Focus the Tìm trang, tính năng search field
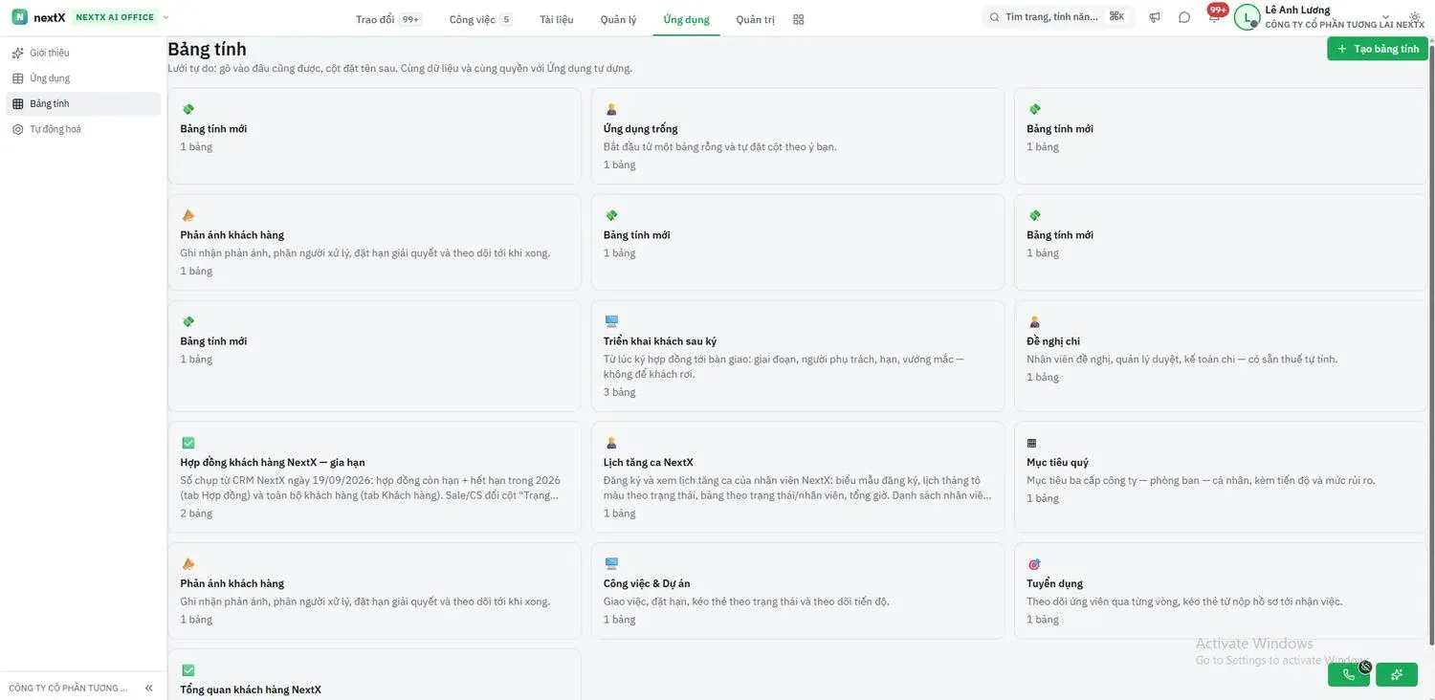The height and width of the screenshot is (700, 1435). [1057, 17]
